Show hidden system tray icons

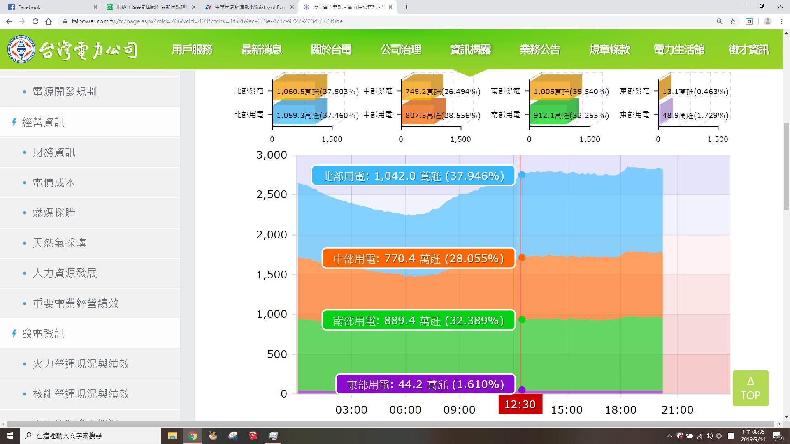pos(669,436)
